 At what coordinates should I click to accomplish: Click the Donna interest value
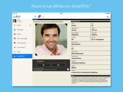[x=74, y=30]
